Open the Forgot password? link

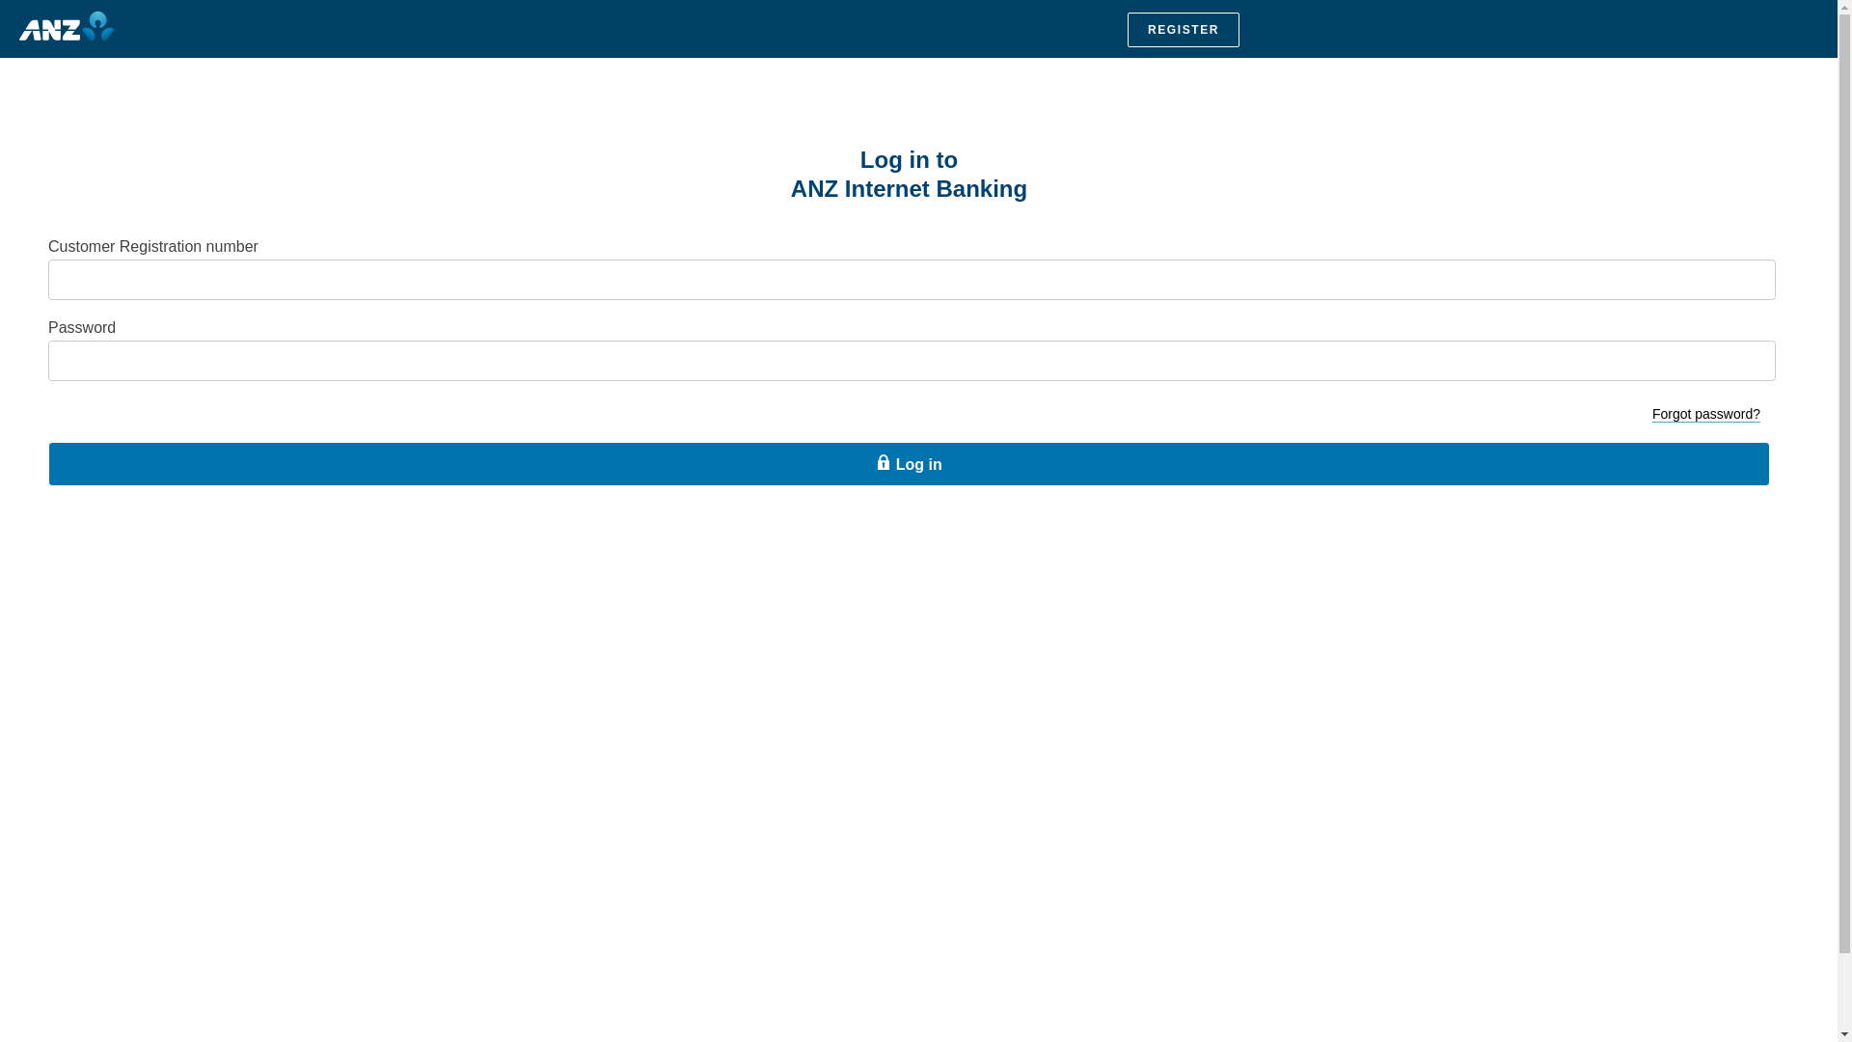pos(1705,414)
